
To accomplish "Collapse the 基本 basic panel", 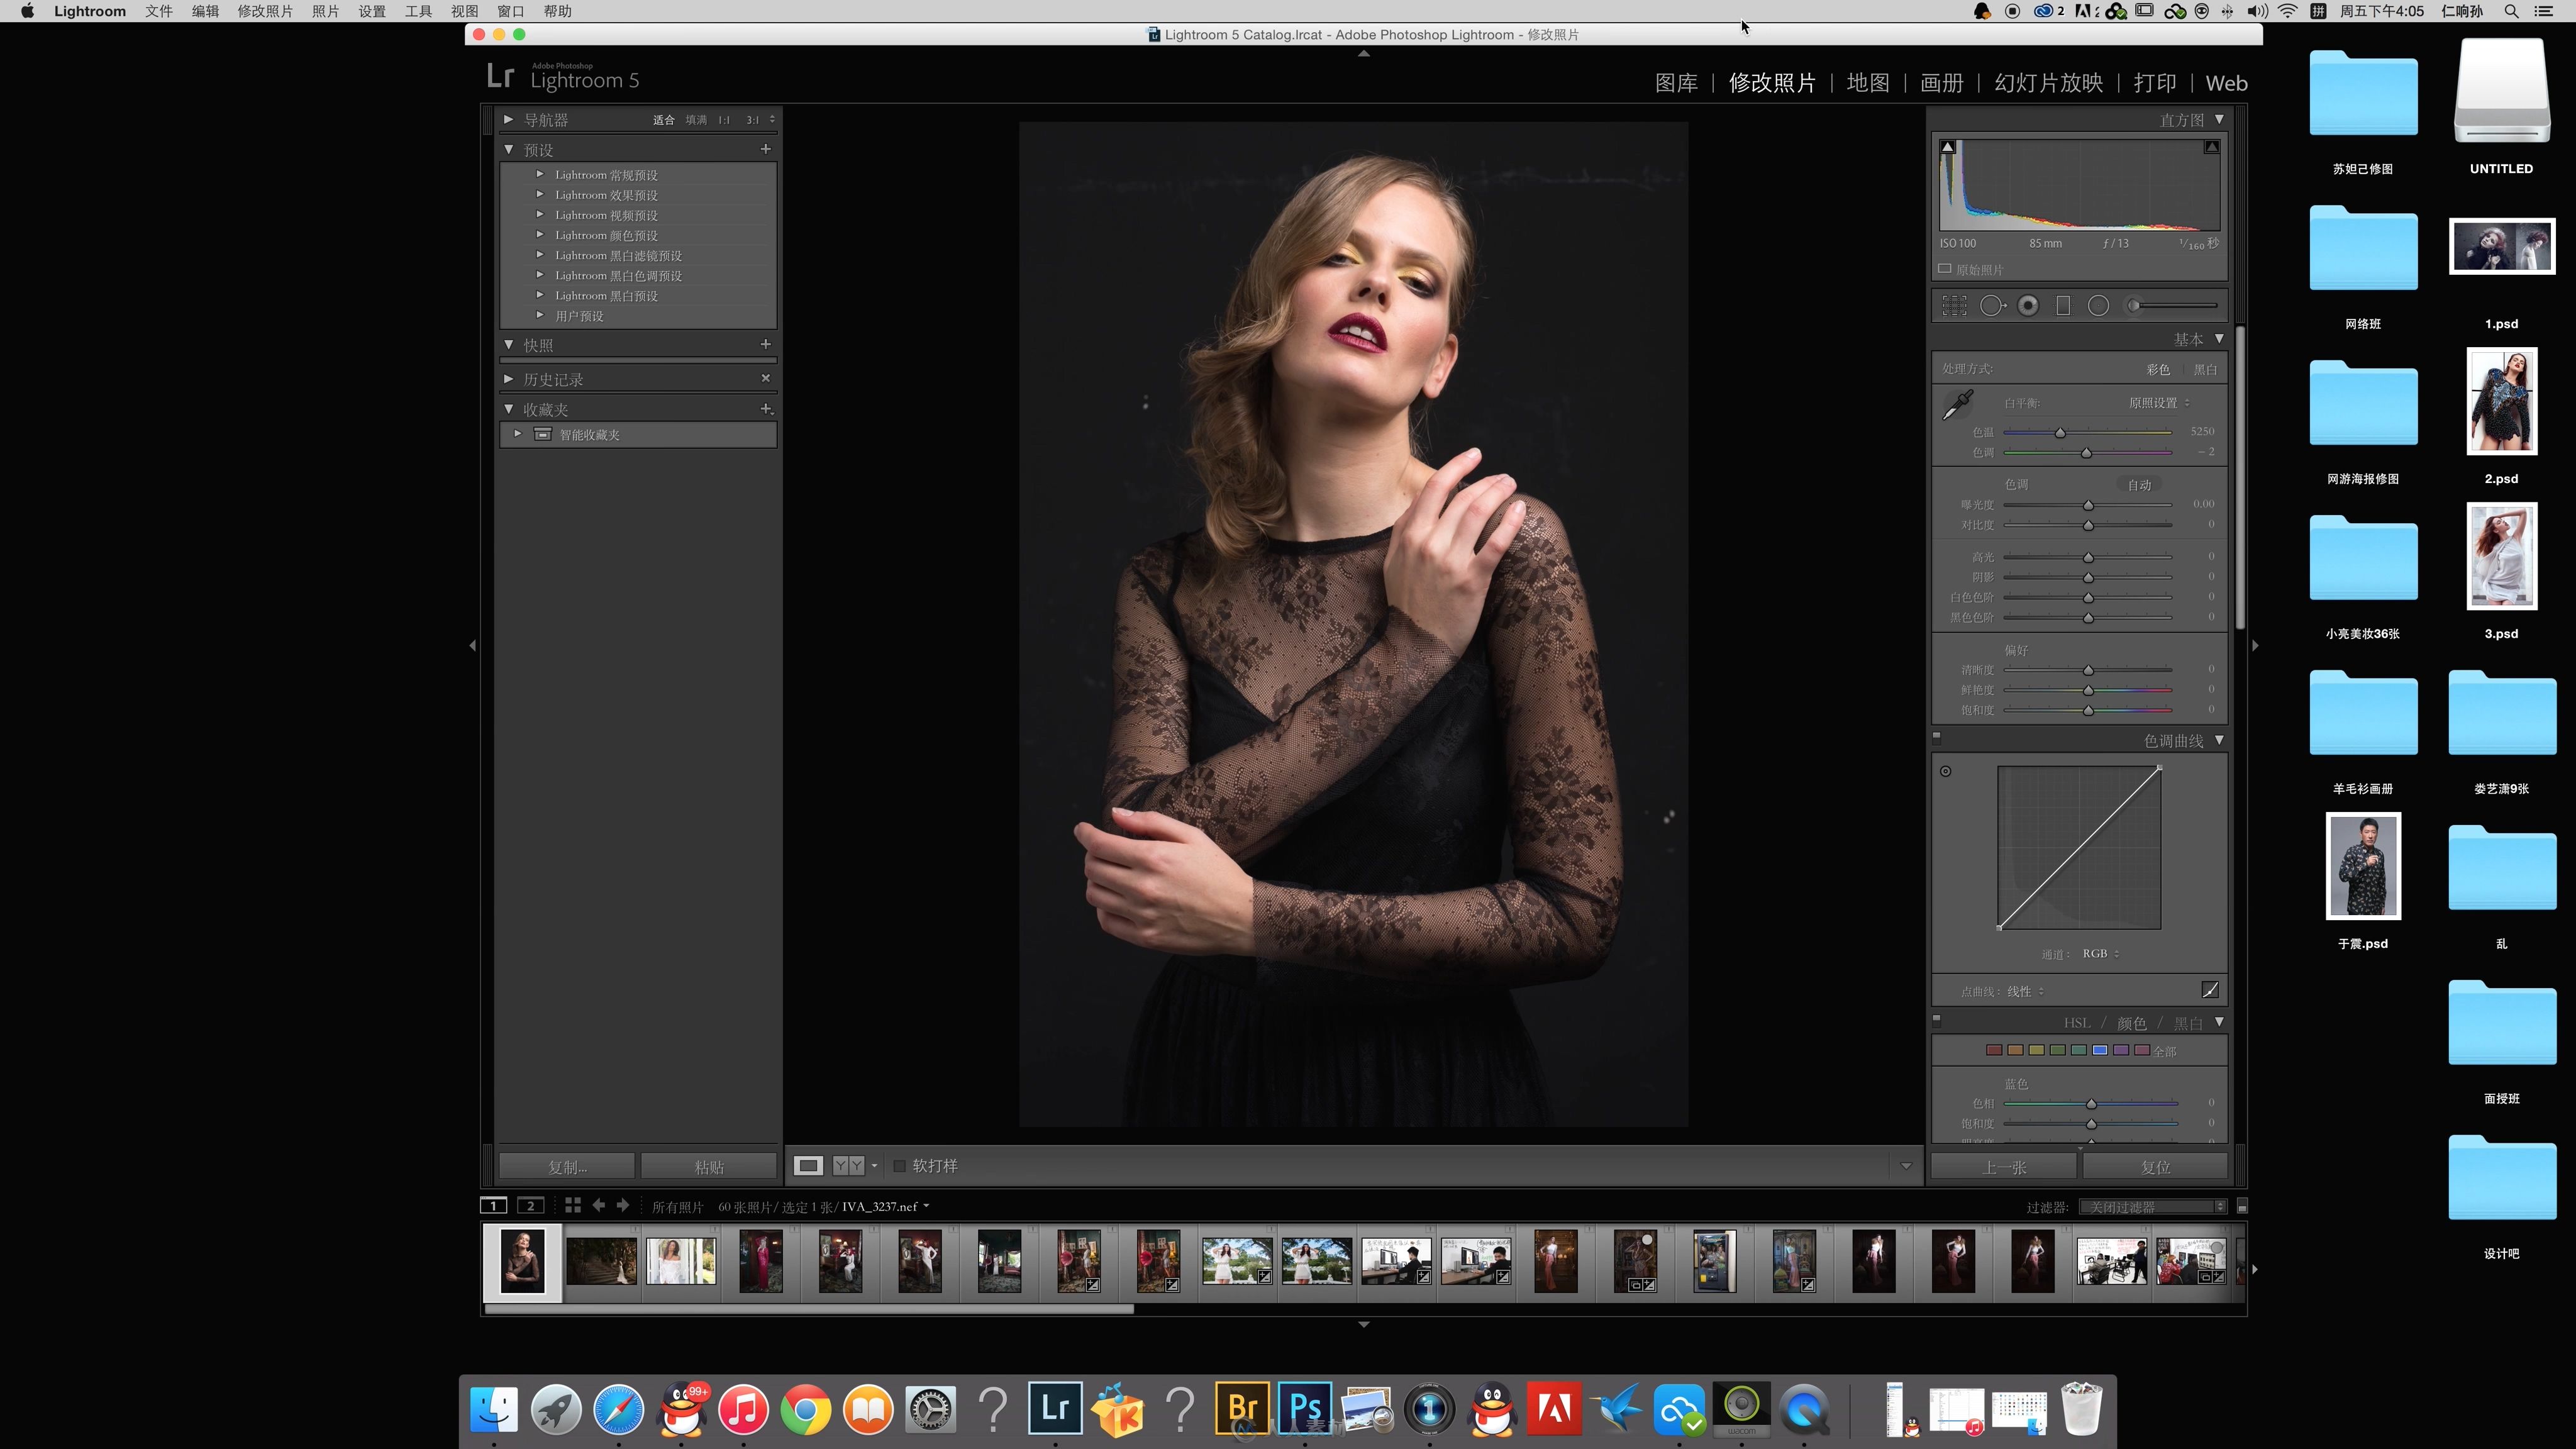I will pyautogui.click(x=2219, y=338).
